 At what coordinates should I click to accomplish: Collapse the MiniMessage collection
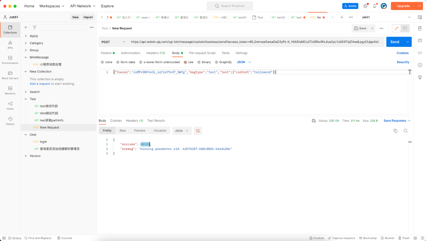click(26, 57)
